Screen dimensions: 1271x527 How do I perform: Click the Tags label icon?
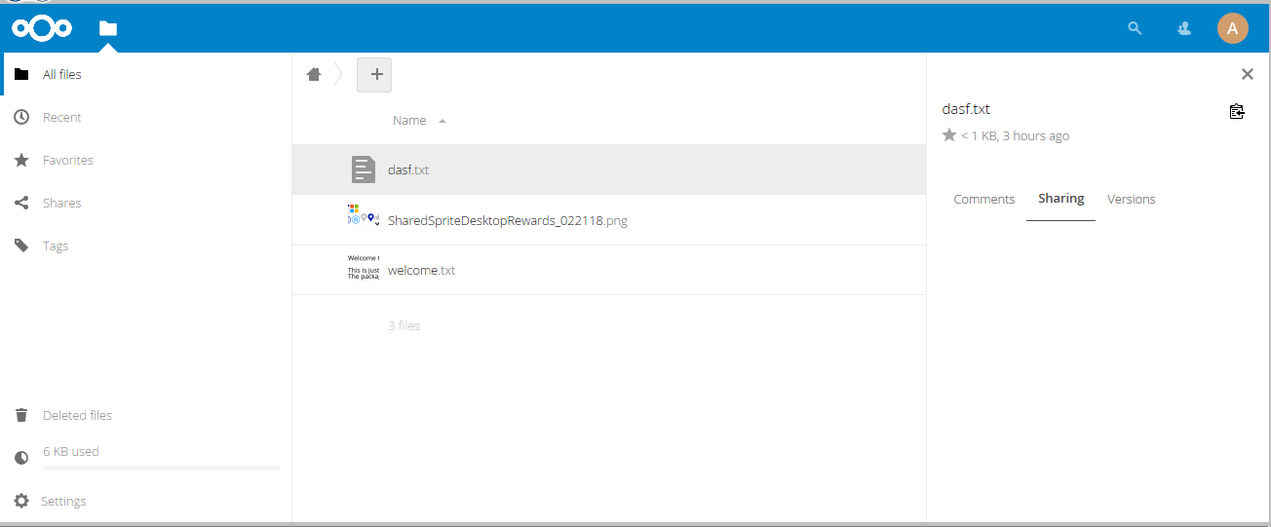[x=21, y=245]
